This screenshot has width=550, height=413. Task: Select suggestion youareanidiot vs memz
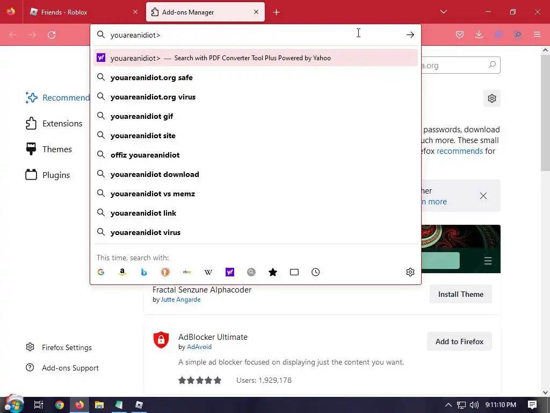[256, 194]
